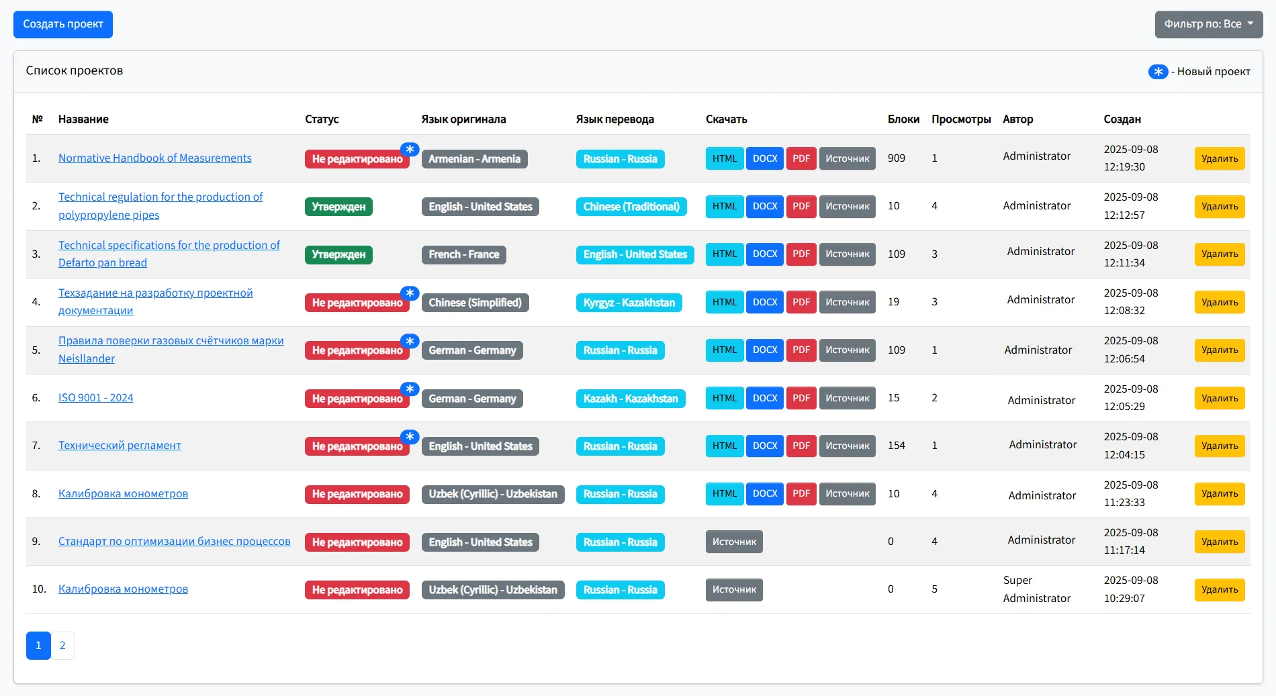
Task: Click the asterisk badge beside Технический регламент status
Action: pyautogui.click(x=410, y=437)
